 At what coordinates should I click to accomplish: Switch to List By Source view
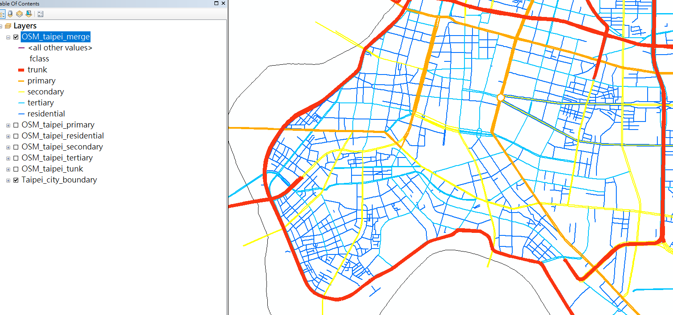tap(11, 14)
